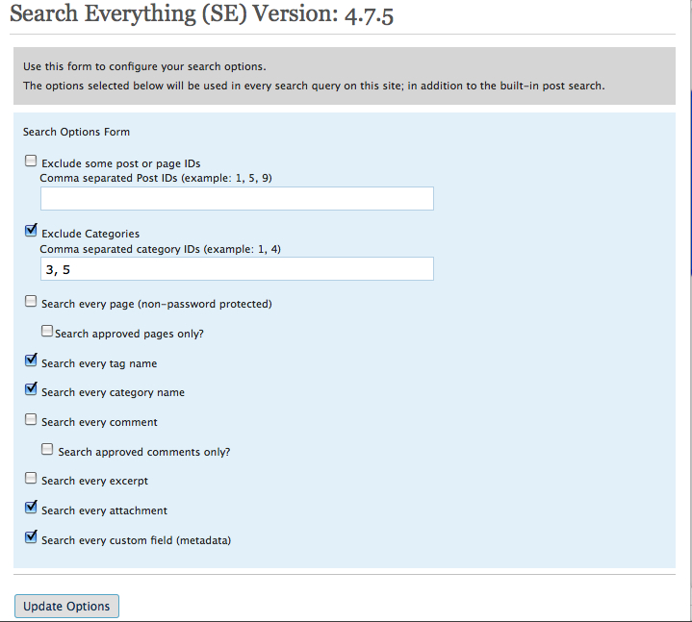Uncheck Search every category name

tap(31, 389)
